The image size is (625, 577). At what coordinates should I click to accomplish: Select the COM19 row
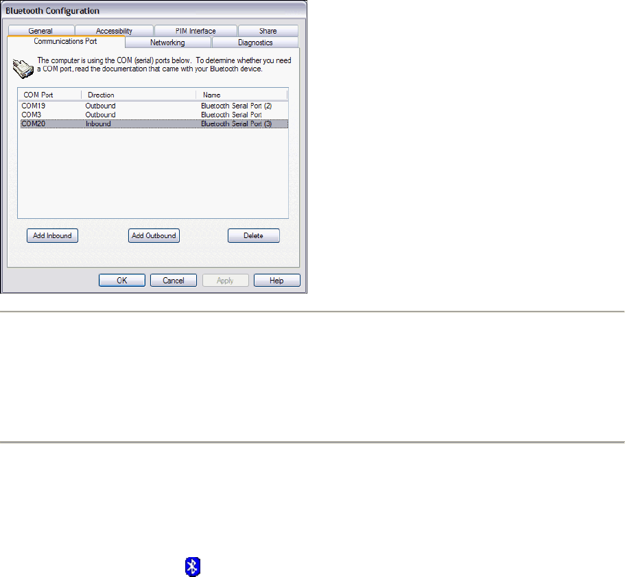(154, 106)
